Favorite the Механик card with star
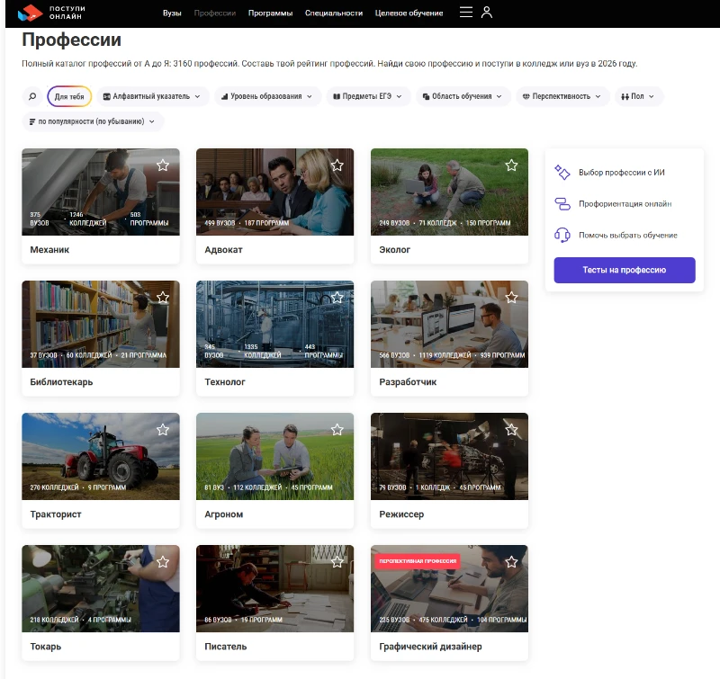The height and width of the screenshot is (679, 720). click(x=163, y=165)
